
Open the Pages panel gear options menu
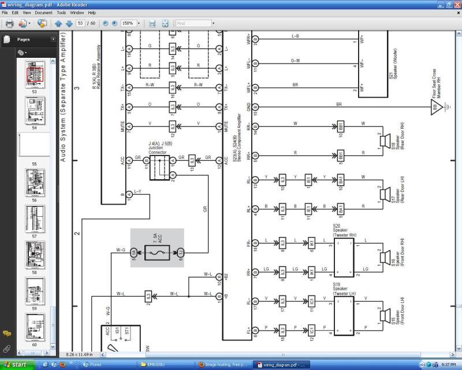(x=22, y=53)
